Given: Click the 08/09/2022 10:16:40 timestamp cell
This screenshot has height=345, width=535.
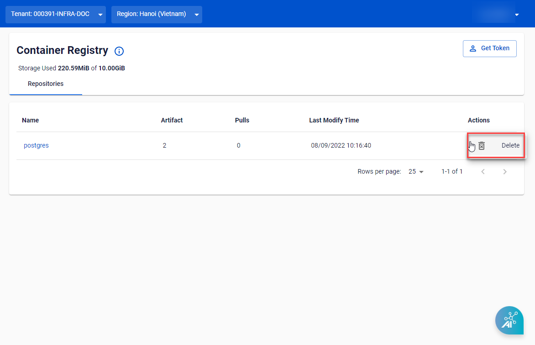Looking at the screenshot, I should click(341, 145).
